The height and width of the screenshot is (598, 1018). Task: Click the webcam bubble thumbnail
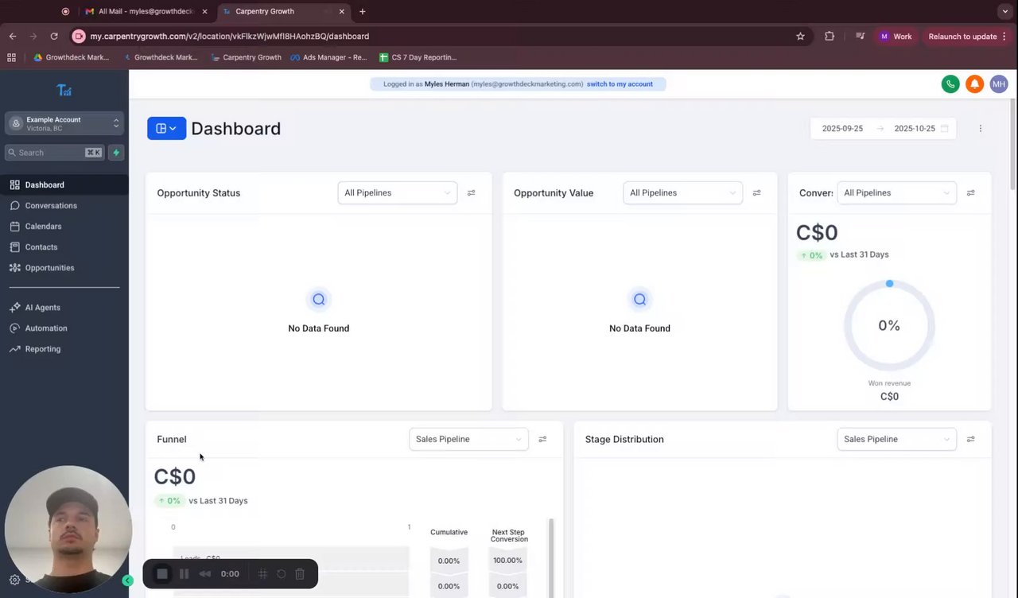pyautogui.click(x=68, y=530)
